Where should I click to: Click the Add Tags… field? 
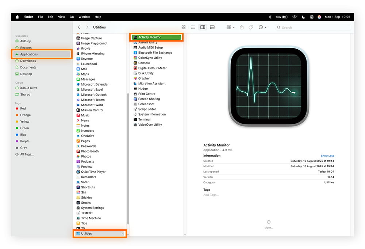(x=211, y=195)
